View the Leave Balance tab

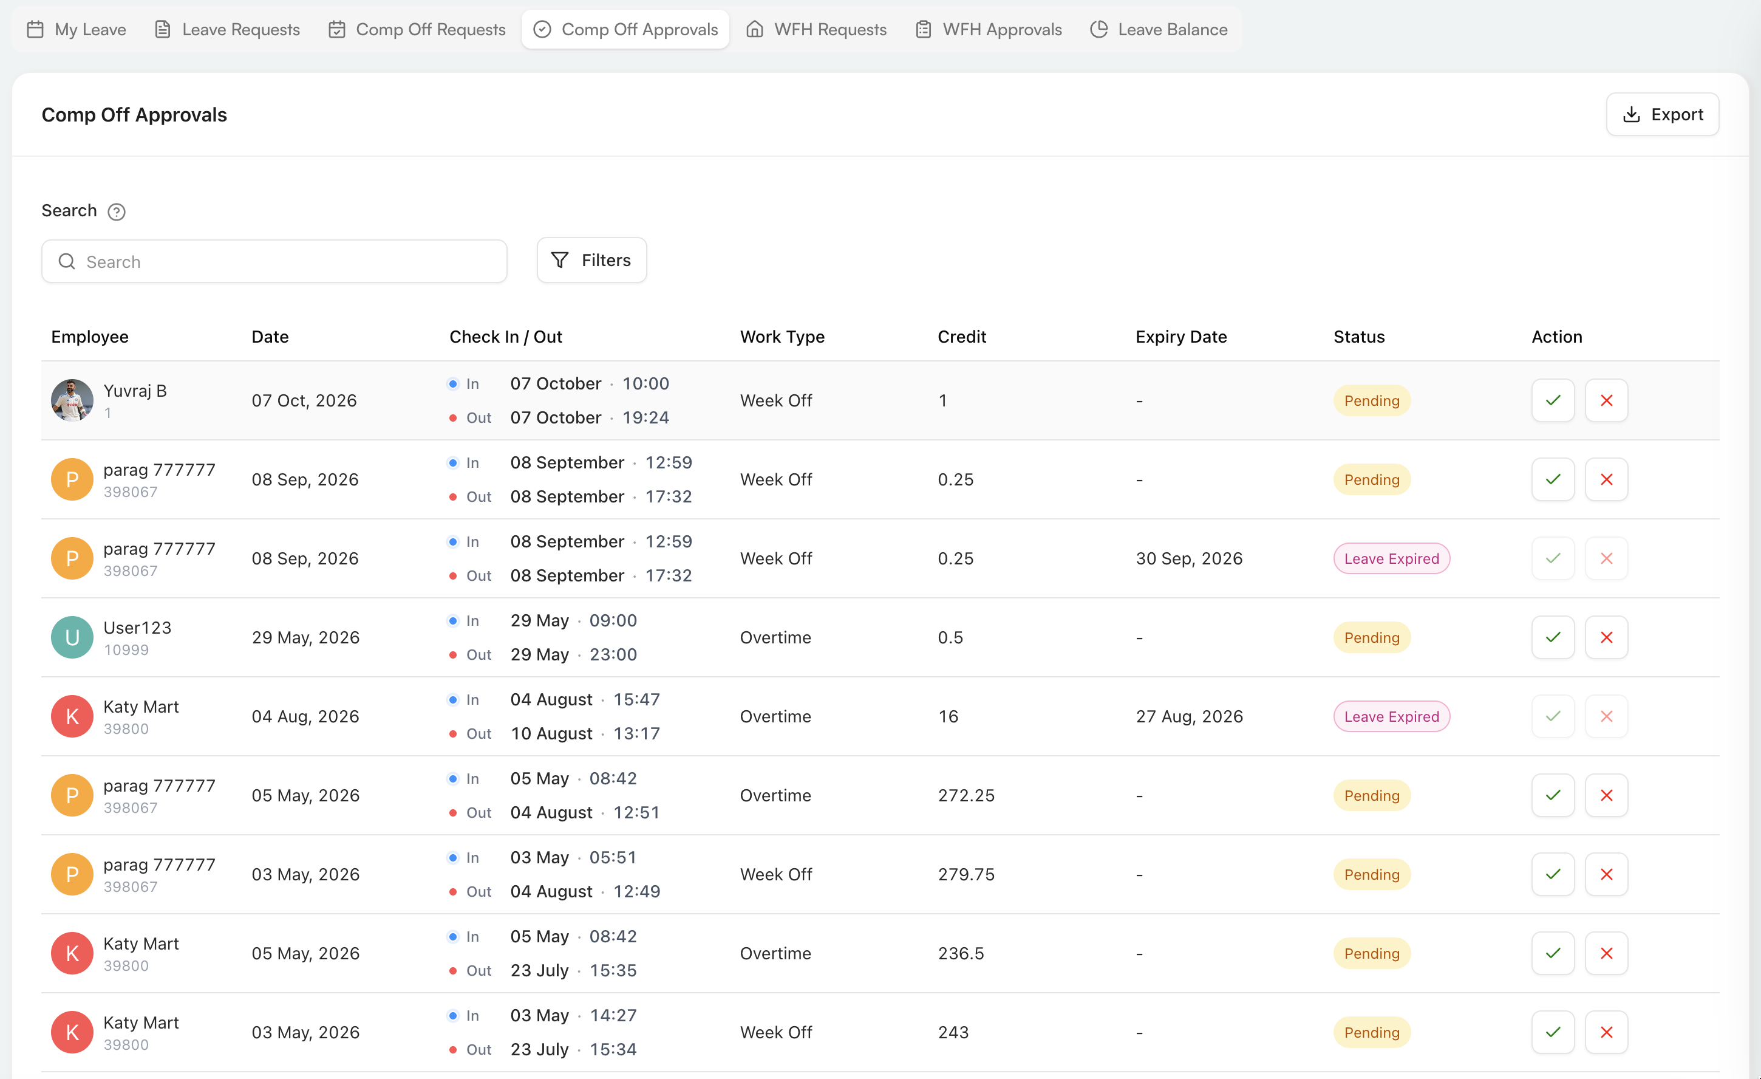(1159, 29)
